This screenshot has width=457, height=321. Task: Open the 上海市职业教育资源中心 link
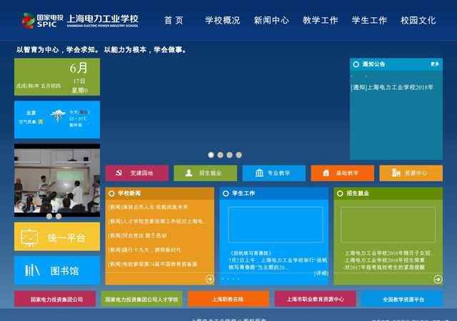click(315, 299)
